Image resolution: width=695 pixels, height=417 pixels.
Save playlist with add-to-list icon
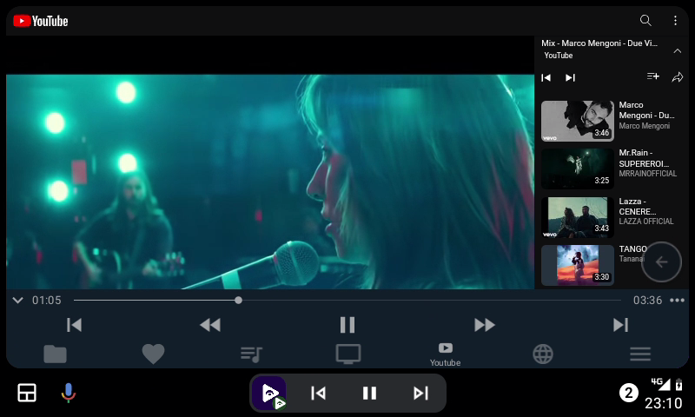653,76
